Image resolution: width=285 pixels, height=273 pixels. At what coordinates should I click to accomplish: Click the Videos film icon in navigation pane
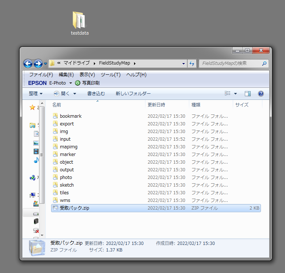coord(36,151)
